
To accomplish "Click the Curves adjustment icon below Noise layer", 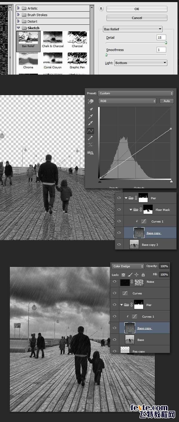I will click(x=125, y=293).
